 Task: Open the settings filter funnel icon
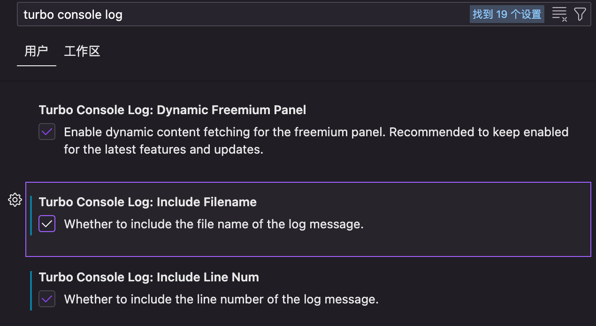(x=580, y=14)
